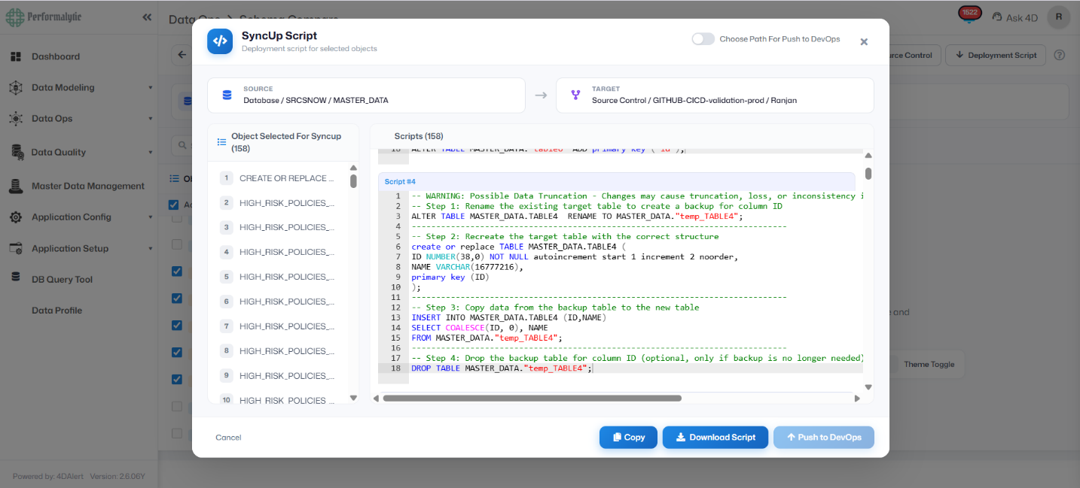Open DB Query Tool menu item

click(62, 280)
